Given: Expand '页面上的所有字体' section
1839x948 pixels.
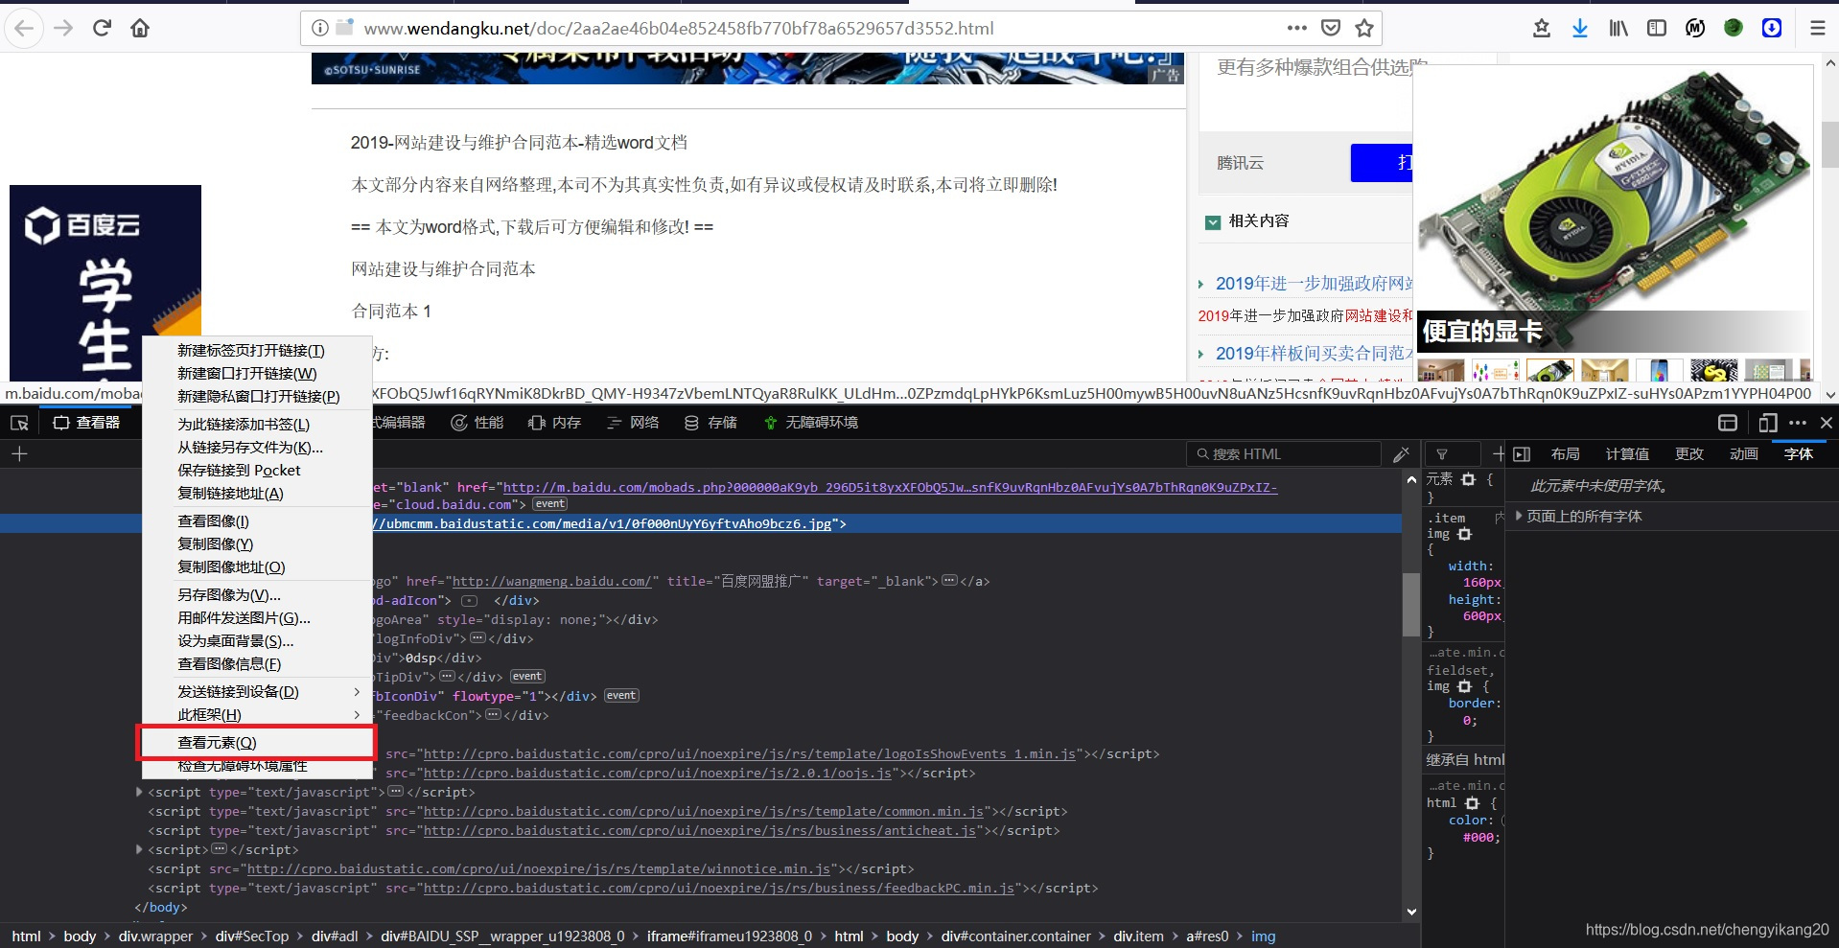Looking at the screenshot, I should click(x=1519, y=516).
